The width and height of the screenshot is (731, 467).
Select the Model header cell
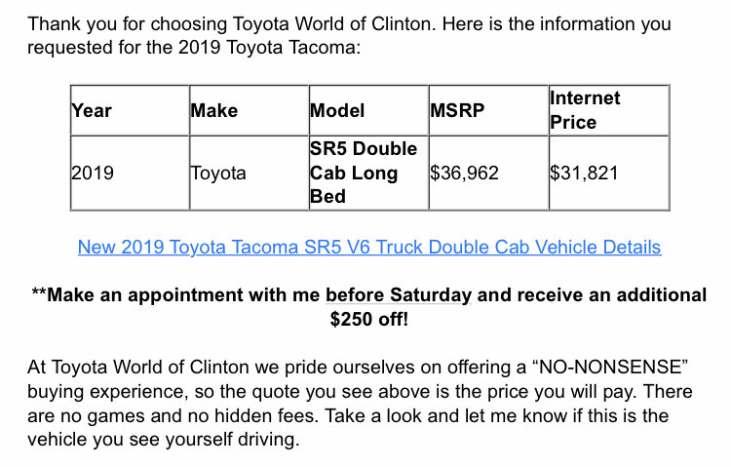368,110
